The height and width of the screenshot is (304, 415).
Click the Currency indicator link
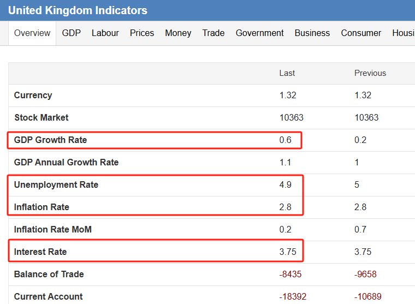click(x=33, y=96)
